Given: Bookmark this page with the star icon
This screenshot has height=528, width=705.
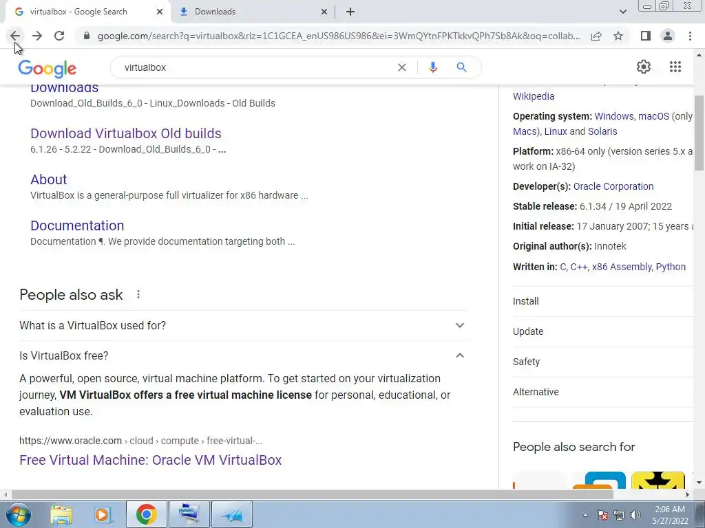Looking at the screenshot, I should pos(618,36).
